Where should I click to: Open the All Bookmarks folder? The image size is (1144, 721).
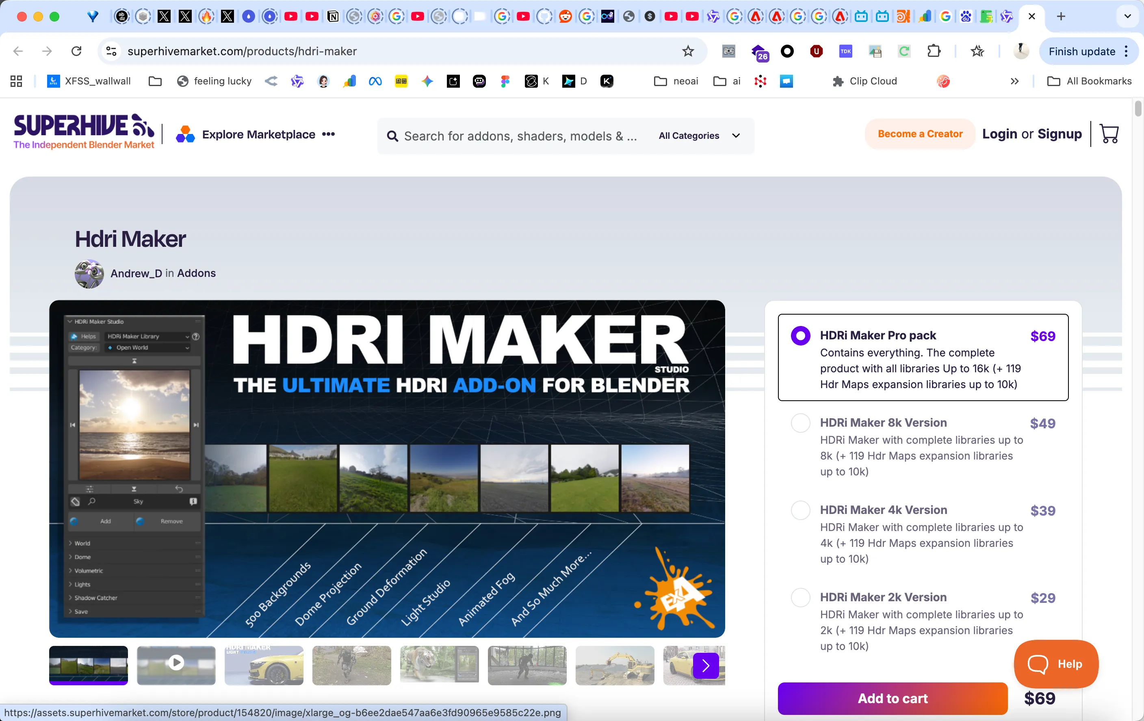point(1090,81)
